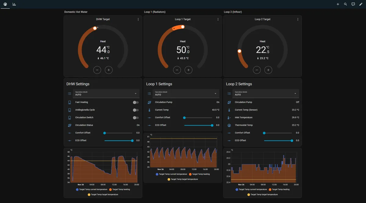Click the pencil edit dashboard icon
Image resolution: width=366 pixels, height=203 pixels.
coord(361,4)
